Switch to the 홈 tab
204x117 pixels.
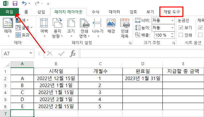(x=26, y=12)
